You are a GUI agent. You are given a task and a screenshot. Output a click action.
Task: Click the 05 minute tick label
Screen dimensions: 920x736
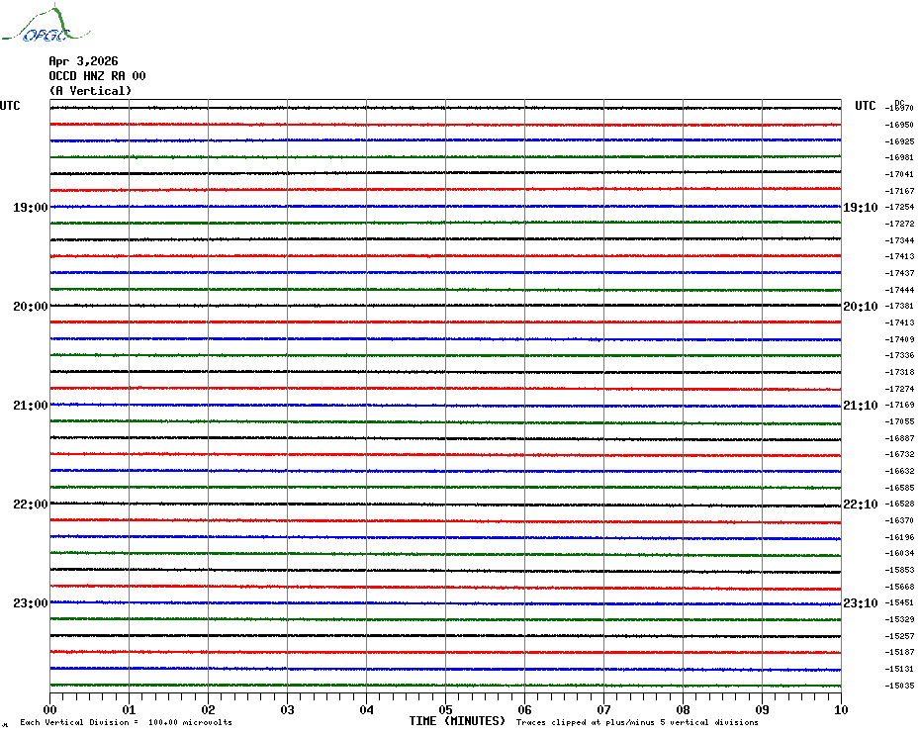click(x=445, y=709)
